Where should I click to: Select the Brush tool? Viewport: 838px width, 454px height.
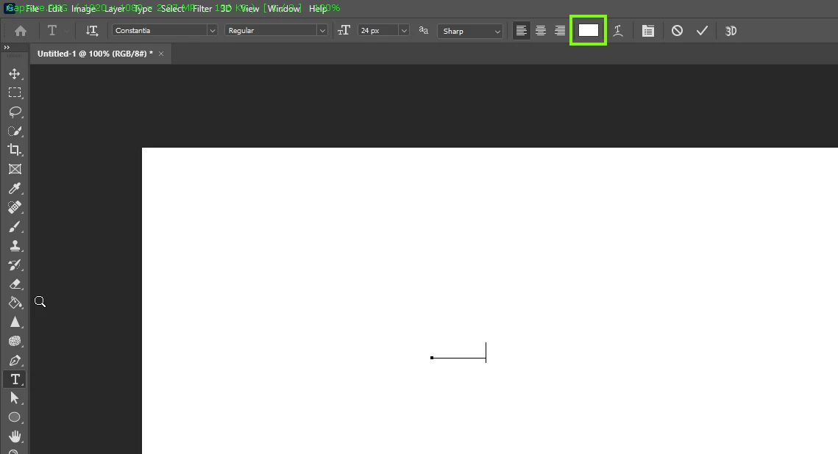[15, 227]
